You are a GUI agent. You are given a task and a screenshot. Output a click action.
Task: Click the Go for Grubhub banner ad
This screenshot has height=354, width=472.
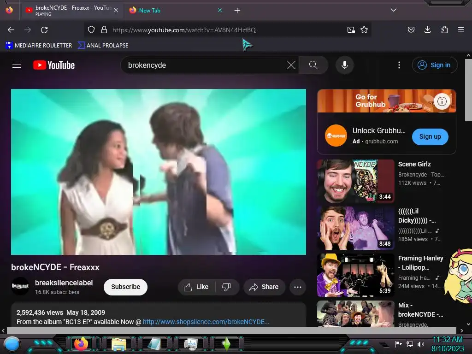click(387, 101)
